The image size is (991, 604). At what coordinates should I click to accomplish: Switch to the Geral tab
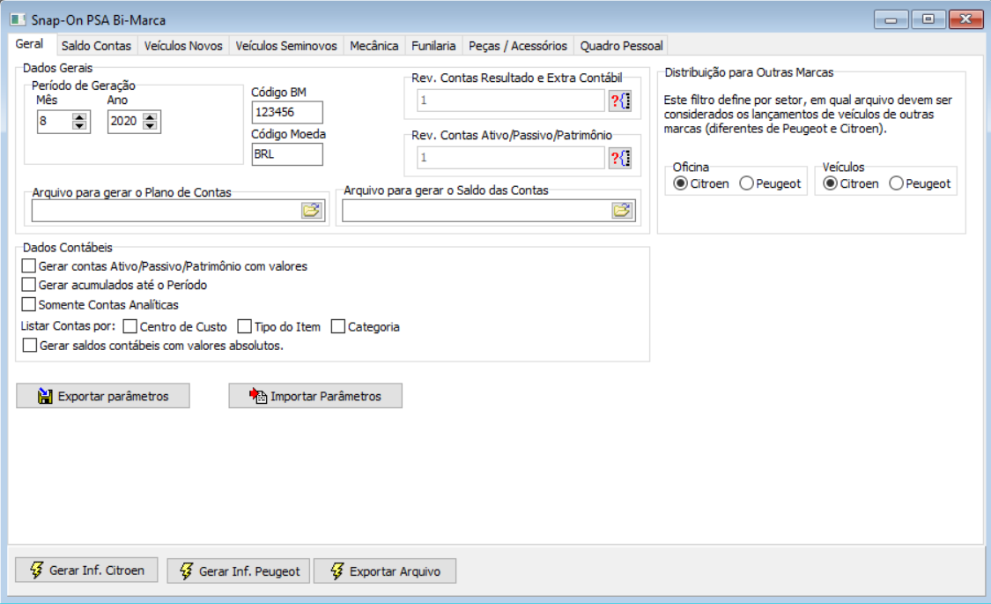coord(30,43)
